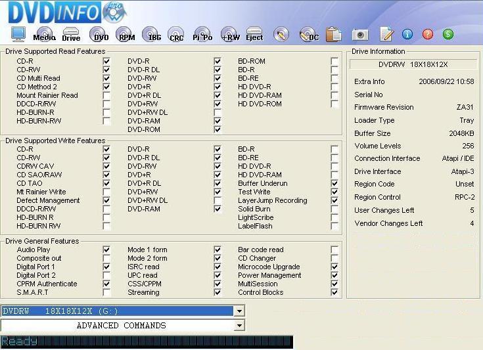Click the CPRM Authenticate label
The width and height of the screenshot is (483, 350).
pos(47,284)
